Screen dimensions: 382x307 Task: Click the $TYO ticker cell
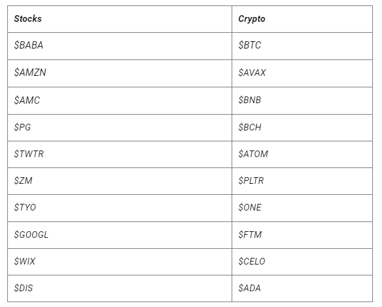coord(119,208)
